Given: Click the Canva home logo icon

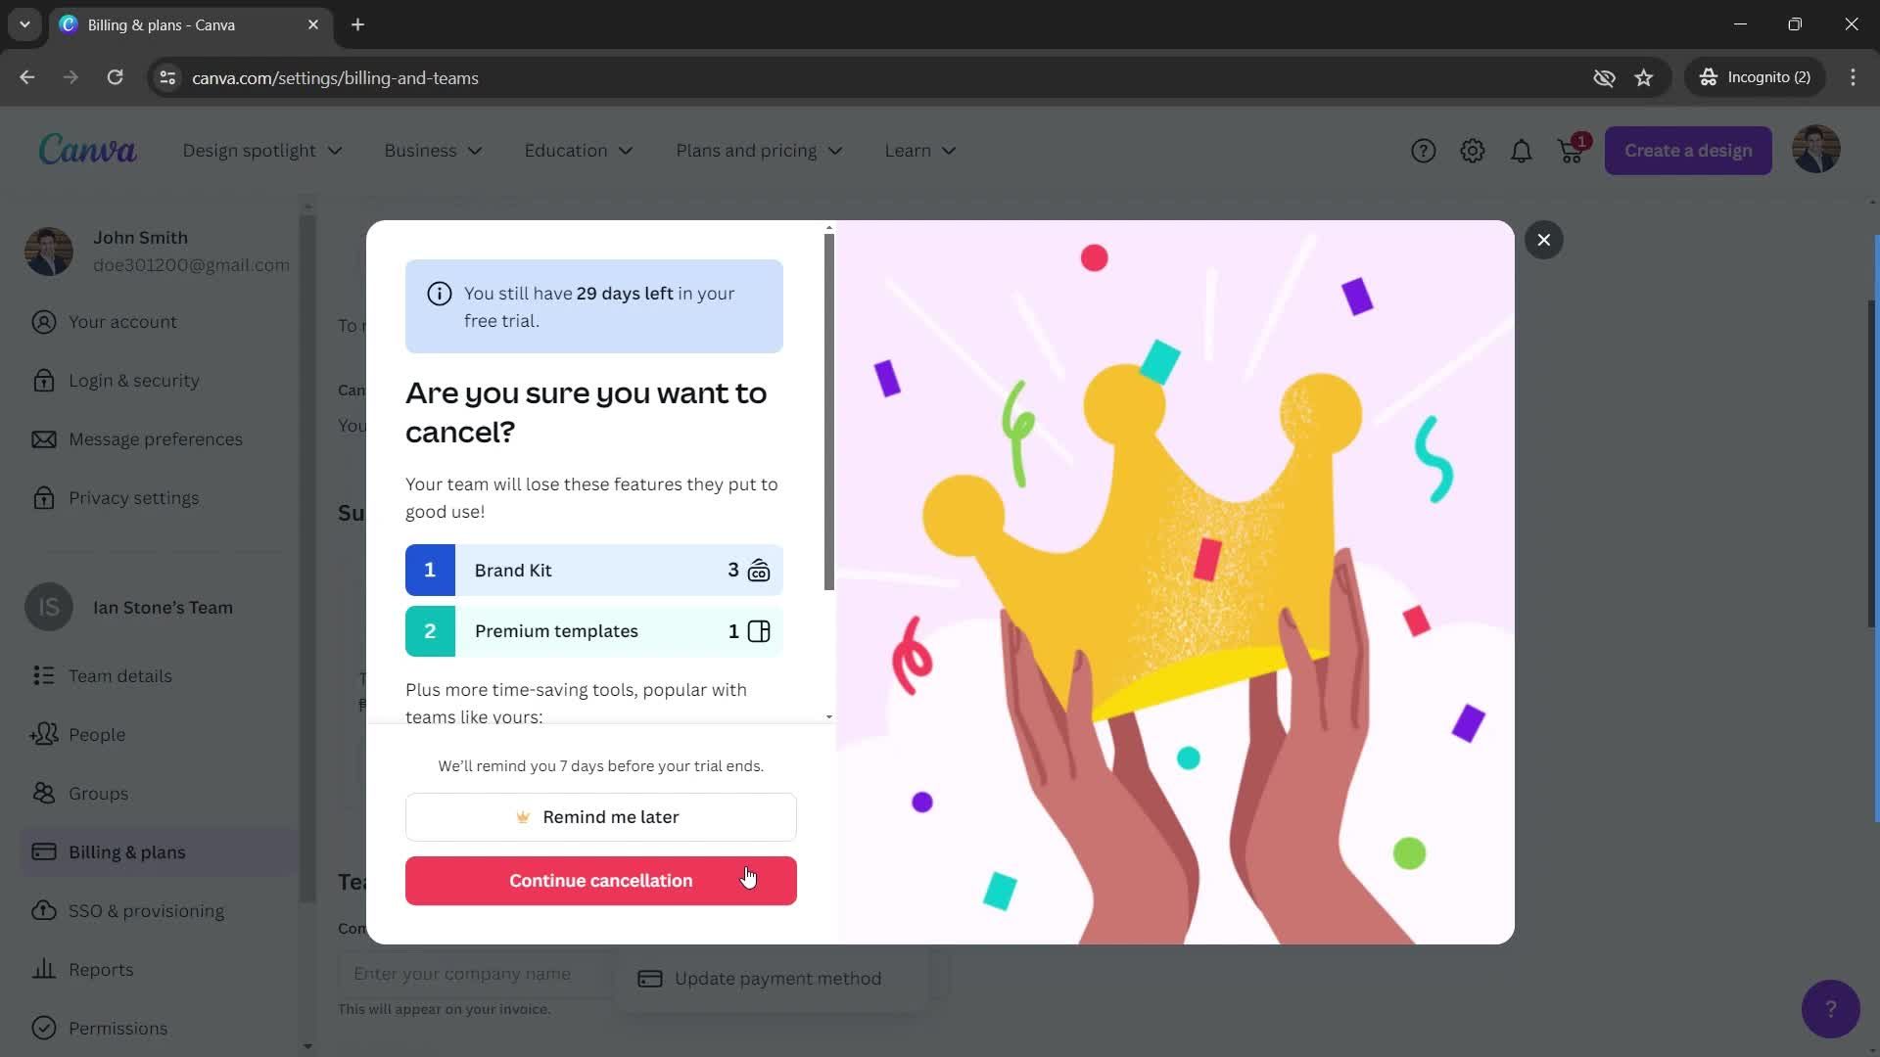Looking at the screenshot, I should (85, 151).
